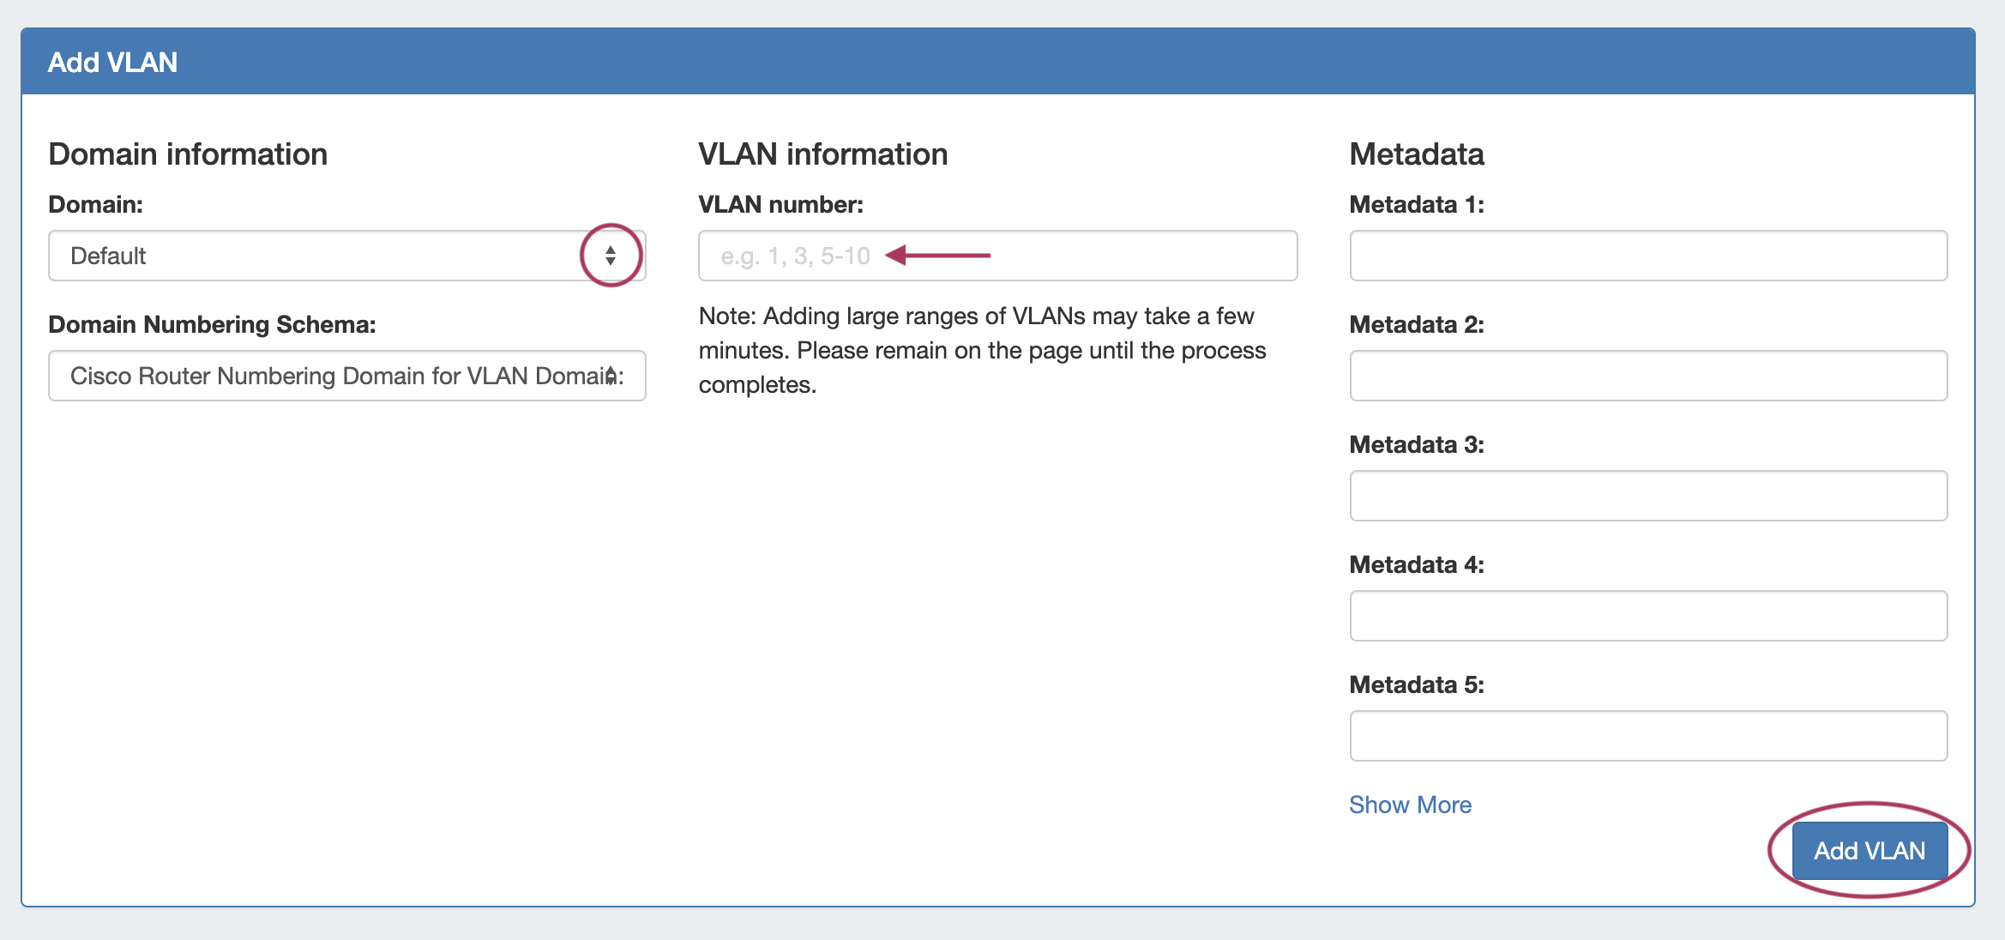Click into the Metadata 1 text box

click(1647, 256)
